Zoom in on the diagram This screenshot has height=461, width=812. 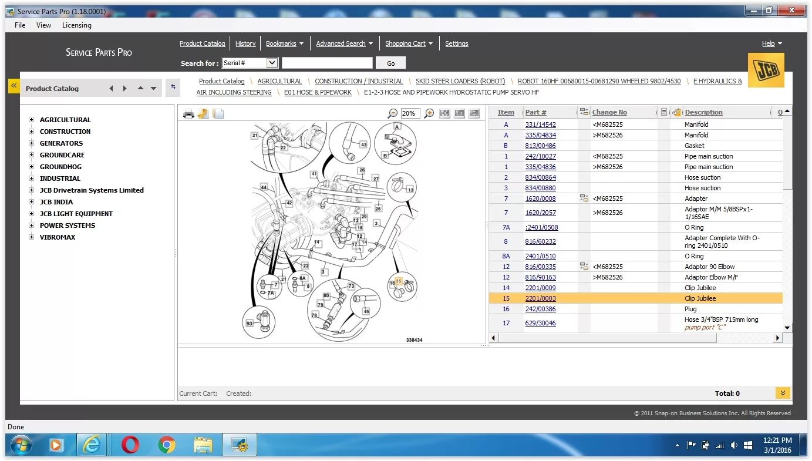point(429,113)
